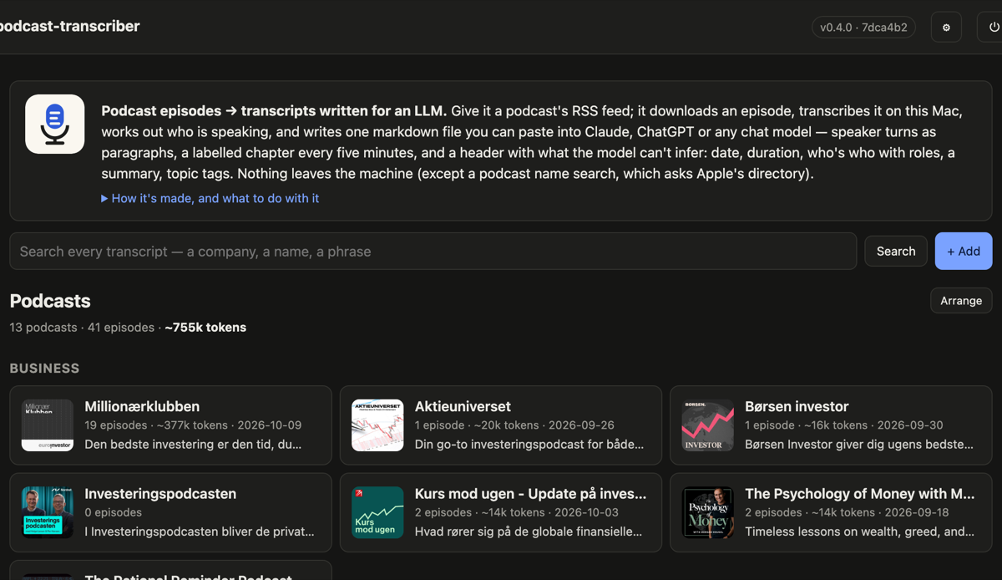Screen dimensions: 1002x580
Task: Click 'I Investeringspodcasten bliver de privat...'
Action: tap(200, 532)
